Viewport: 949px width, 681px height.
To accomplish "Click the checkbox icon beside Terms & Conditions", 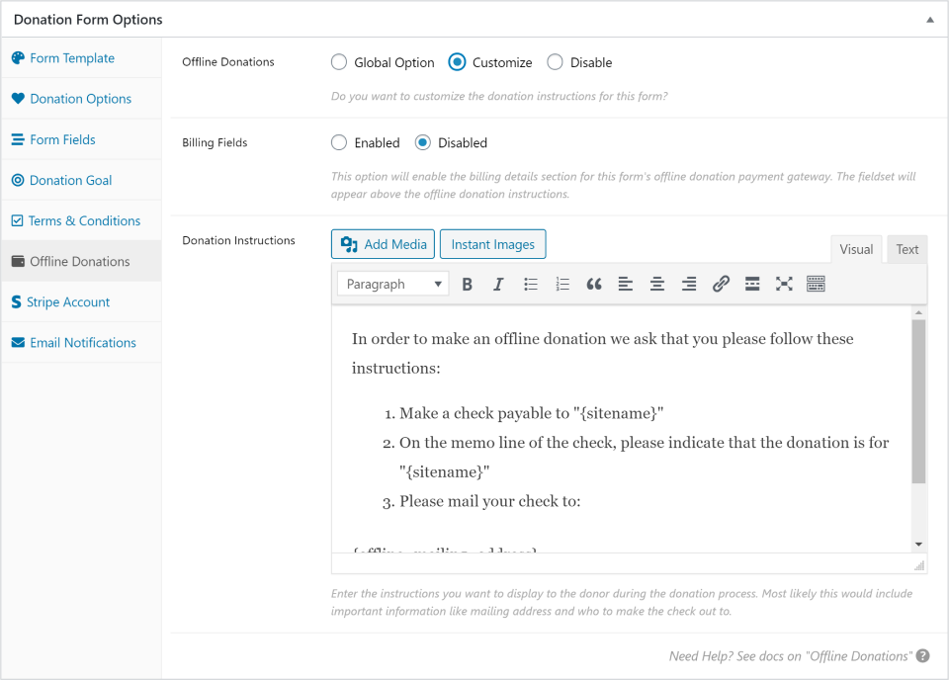I will click(x=18, y=220).
